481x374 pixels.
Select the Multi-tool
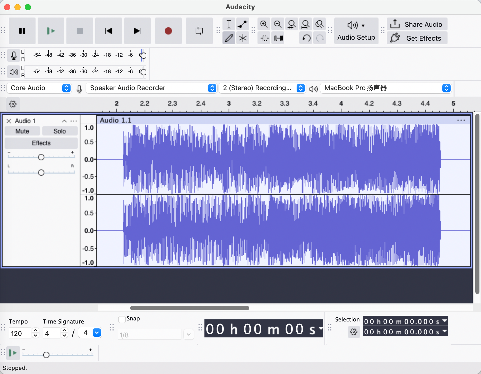click(243, 38)
